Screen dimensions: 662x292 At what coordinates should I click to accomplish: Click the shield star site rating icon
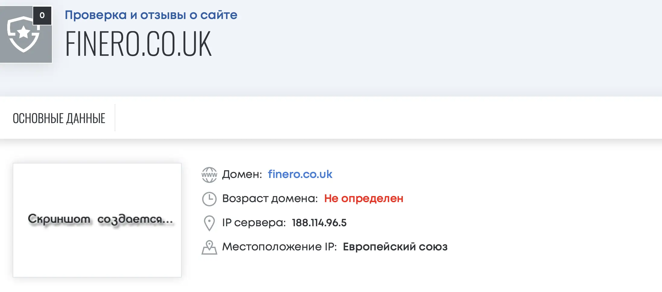click(24, 34)
